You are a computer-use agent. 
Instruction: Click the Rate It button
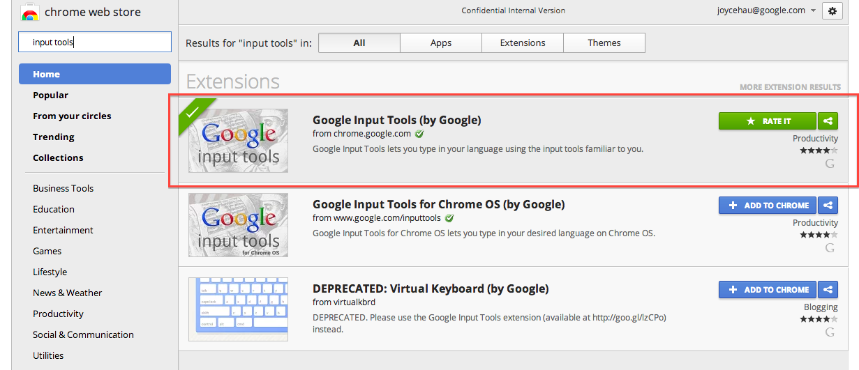tap(768, 121)
